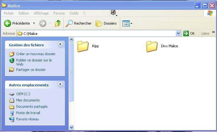This screenshot has height=132, width=217.
Task: Collapse the Autres emplacements panel
Action: click(60, 84)
